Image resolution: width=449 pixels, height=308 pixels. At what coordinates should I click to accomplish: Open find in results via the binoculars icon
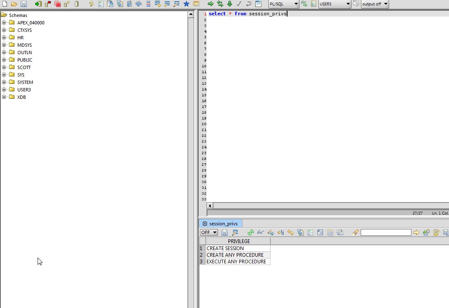(x=260, y=232)
